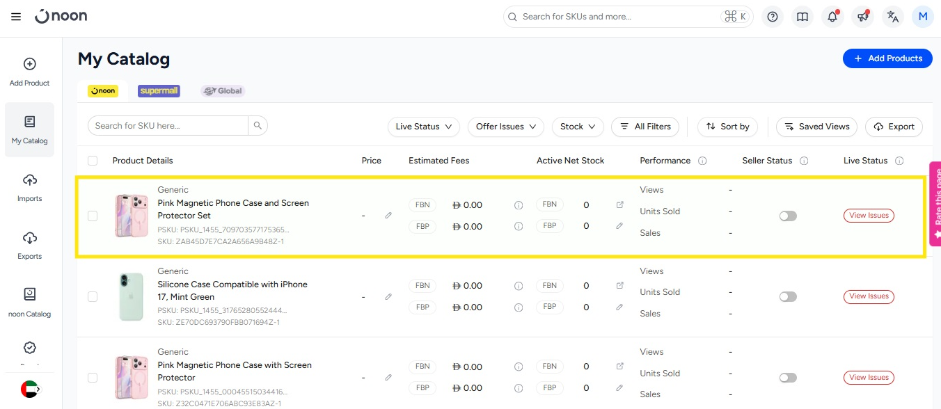941x409 pixels.
Task: Open the language translation icon
Action: pyautogui.click(x=892, y=17)
